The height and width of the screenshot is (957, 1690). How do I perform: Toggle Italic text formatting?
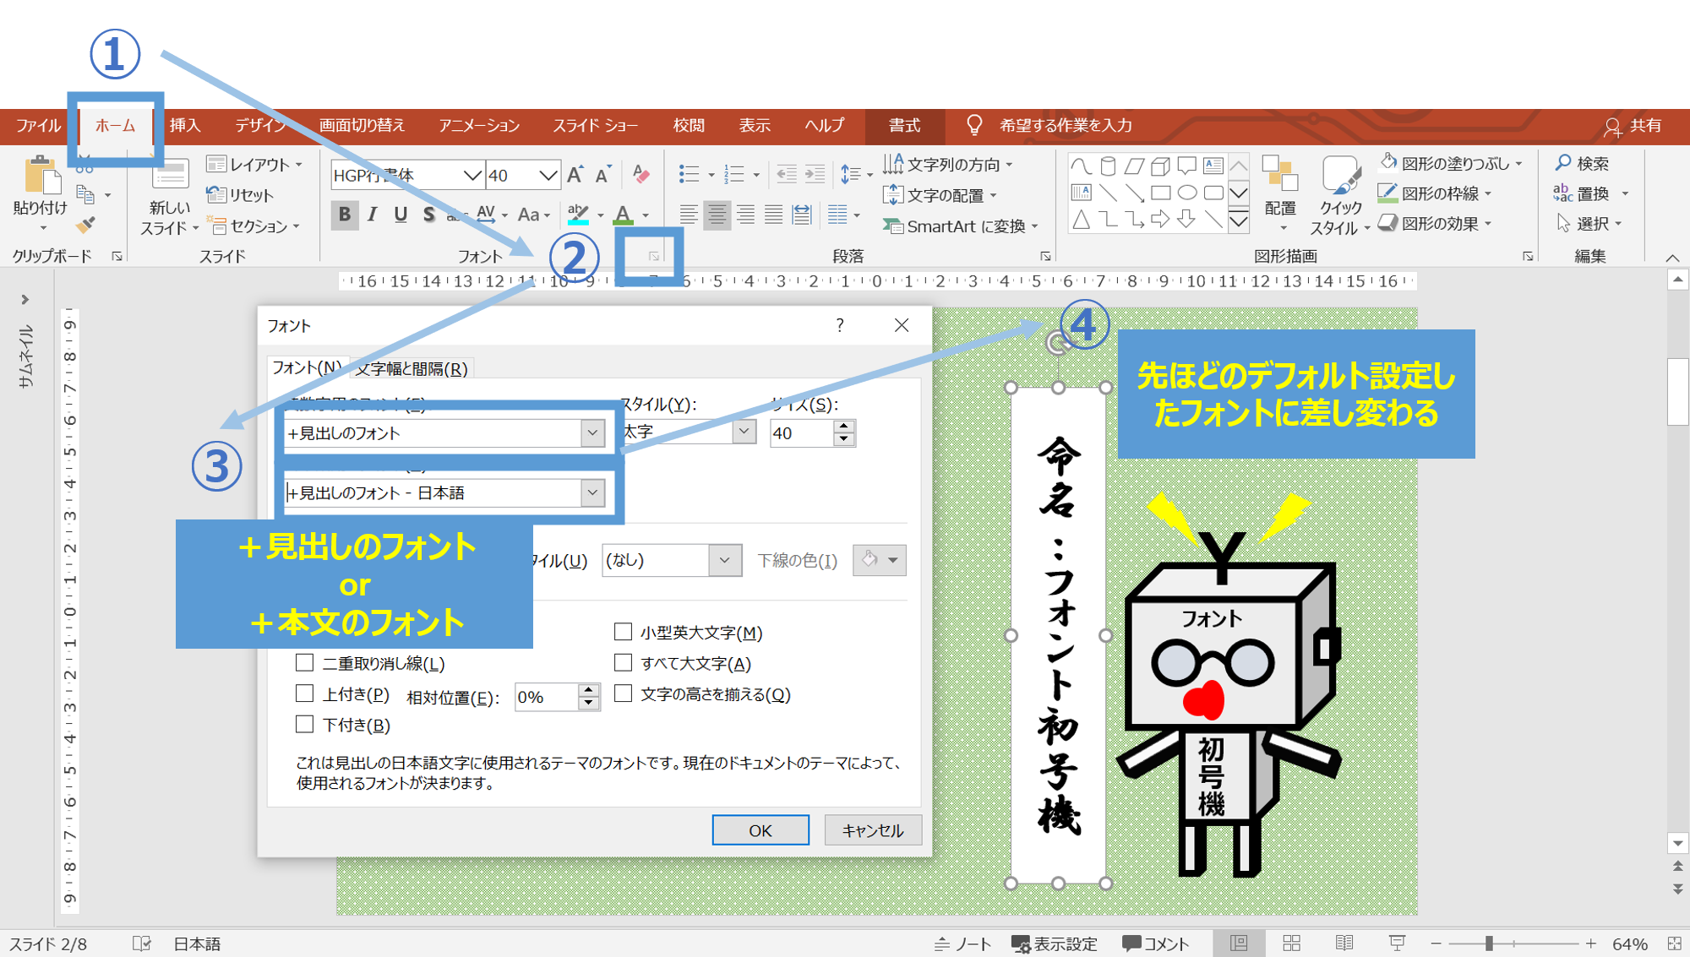(x=372, y=215)
